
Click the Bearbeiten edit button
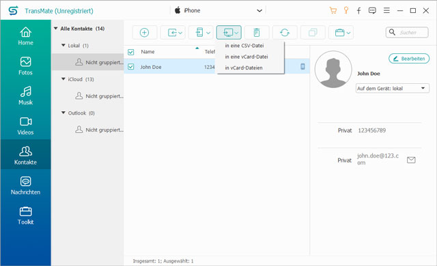tap(409, 59)
